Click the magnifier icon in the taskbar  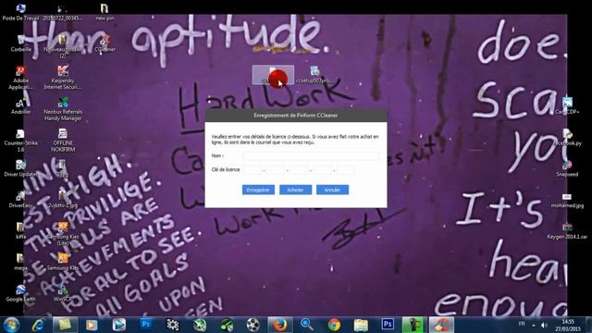(306, 325)
